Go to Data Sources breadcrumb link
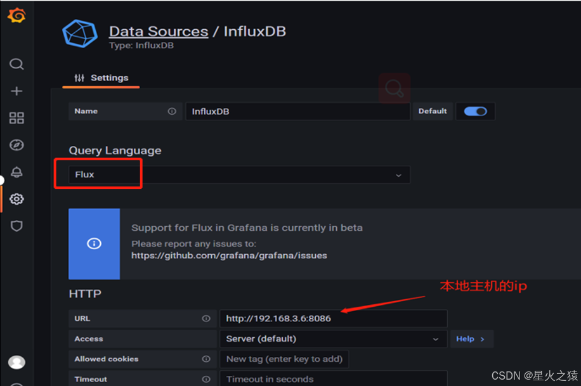Screen dimensions: 581x386 tap(159, 32)
